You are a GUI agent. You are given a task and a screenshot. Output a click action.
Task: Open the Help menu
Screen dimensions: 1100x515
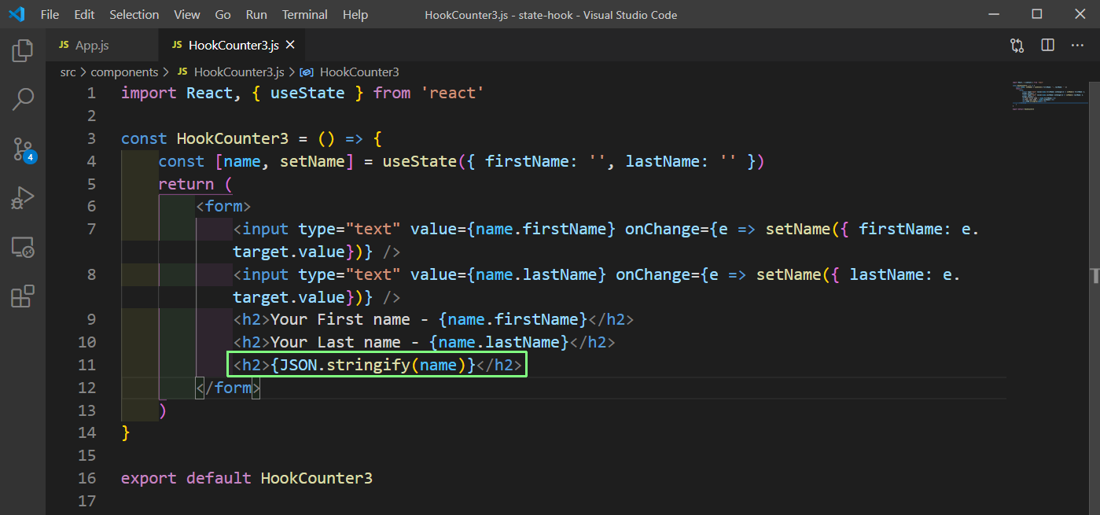pyautogui.click(x=355, y=15)
